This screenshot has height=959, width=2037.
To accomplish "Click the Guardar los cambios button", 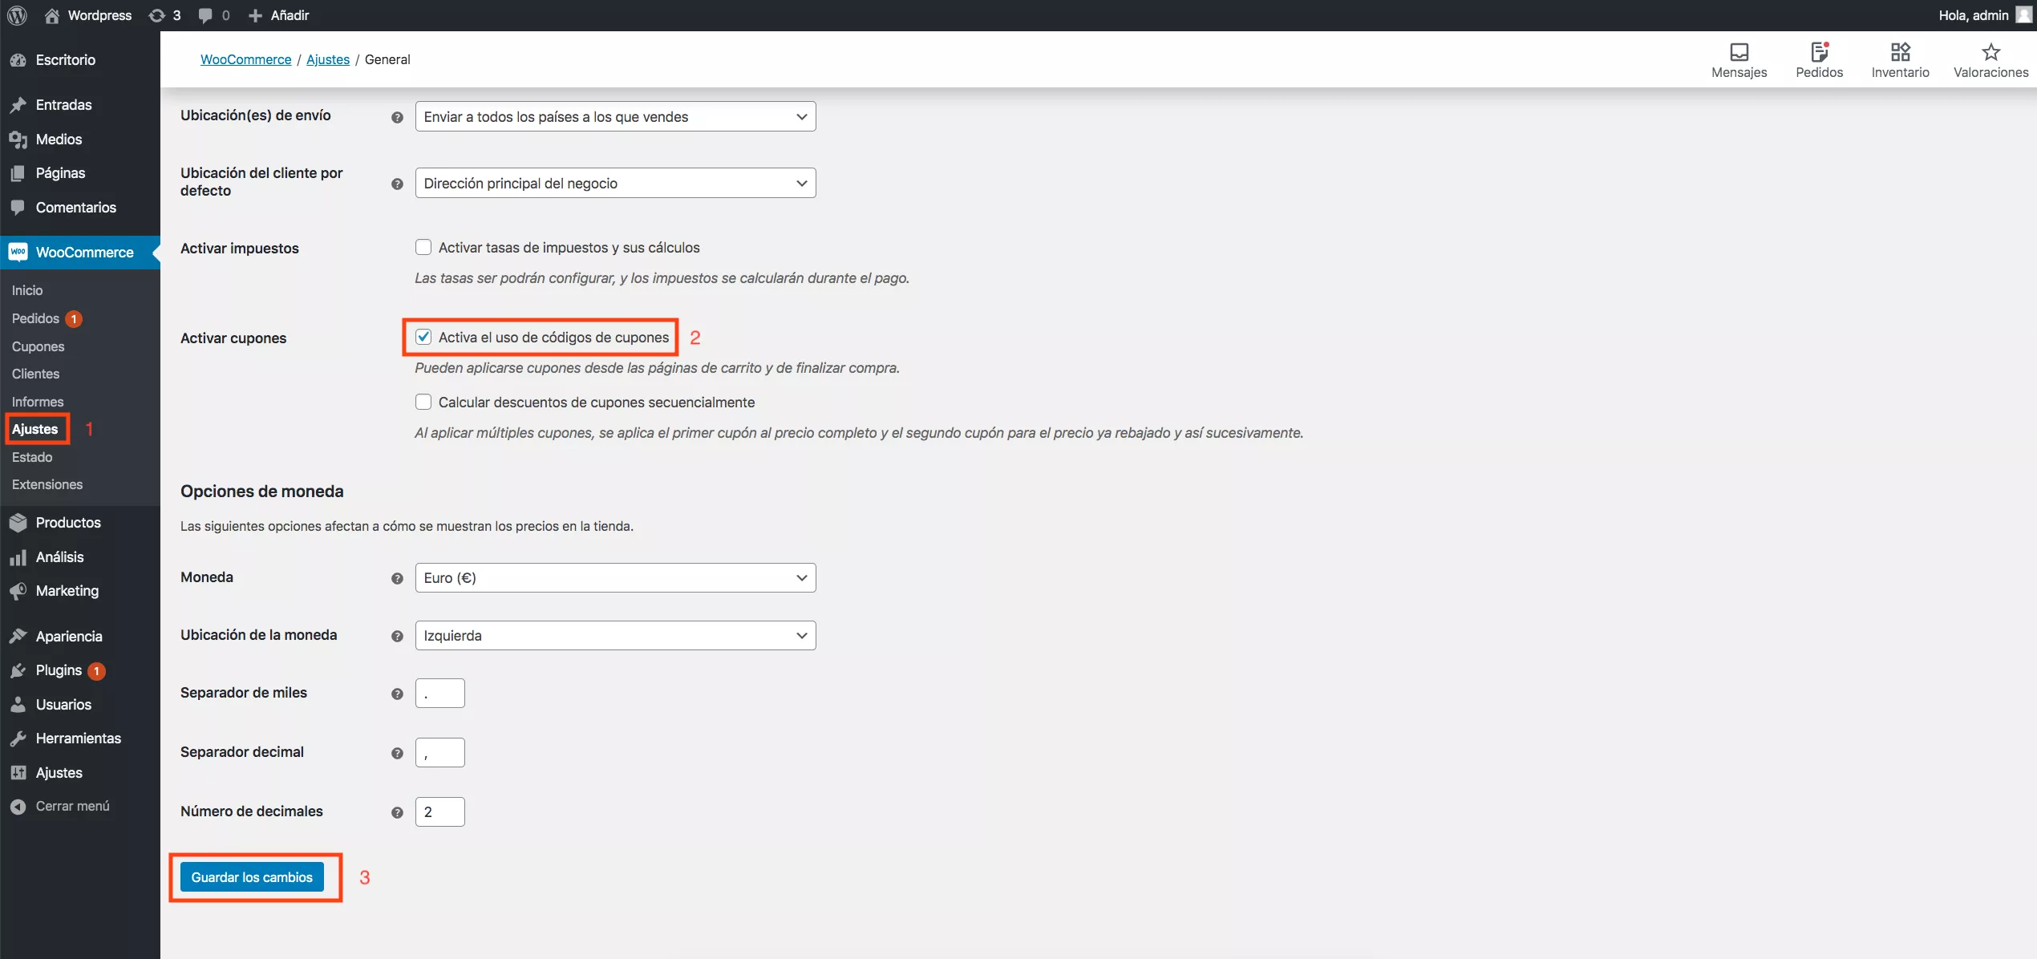I will [x=252, y=876].
